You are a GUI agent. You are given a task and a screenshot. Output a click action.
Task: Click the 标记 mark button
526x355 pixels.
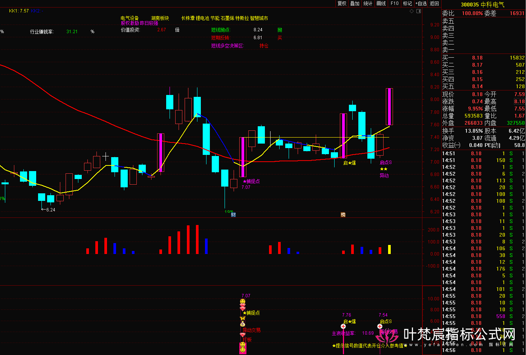[407, 3]
